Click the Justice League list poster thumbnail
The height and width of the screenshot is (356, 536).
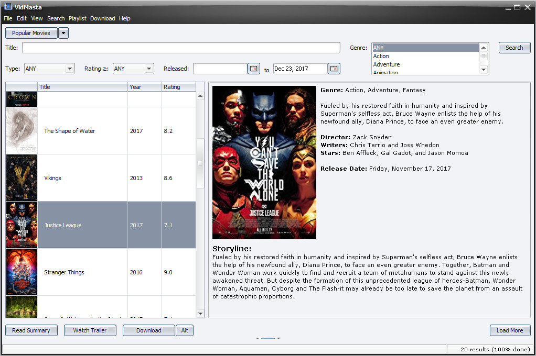coord(22,225)
